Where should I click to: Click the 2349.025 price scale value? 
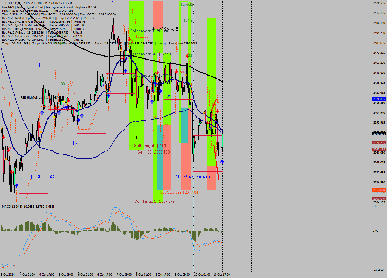[x=379, y=163]
